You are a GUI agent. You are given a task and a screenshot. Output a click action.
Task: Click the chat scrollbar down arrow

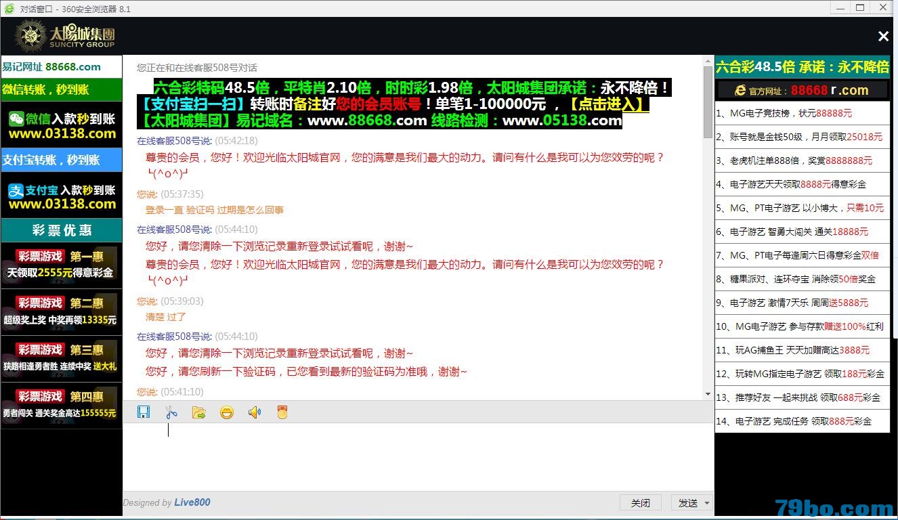point(708,394)
